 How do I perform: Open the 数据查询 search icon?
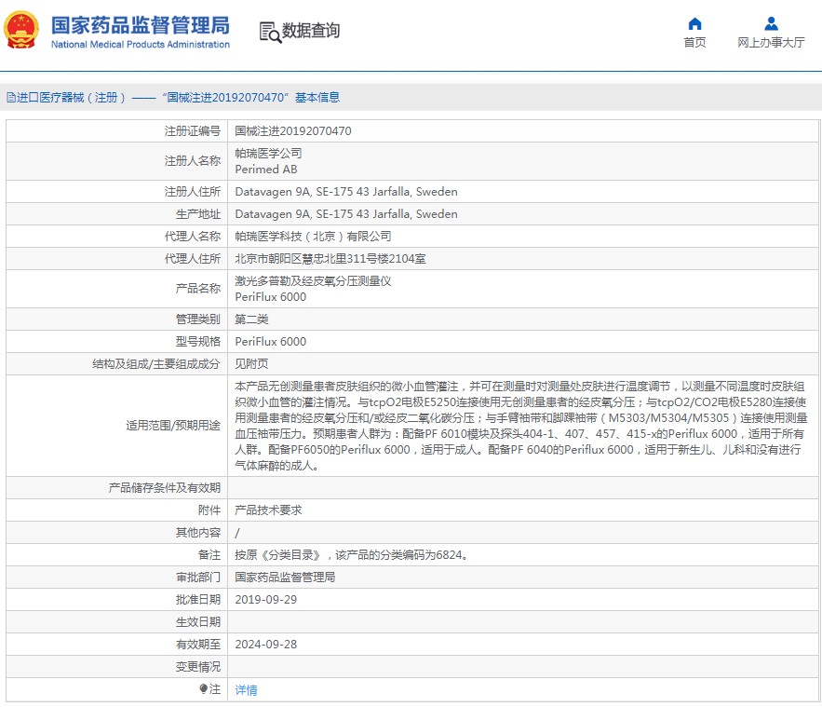coord(270,32)
